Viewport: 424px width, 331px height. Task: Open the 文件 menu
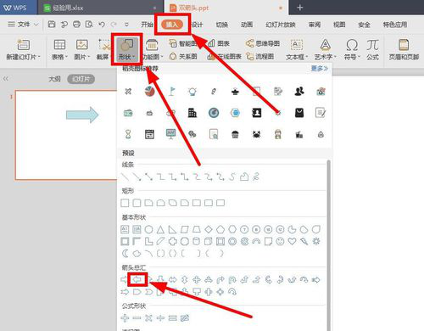(x=22, y=25)
